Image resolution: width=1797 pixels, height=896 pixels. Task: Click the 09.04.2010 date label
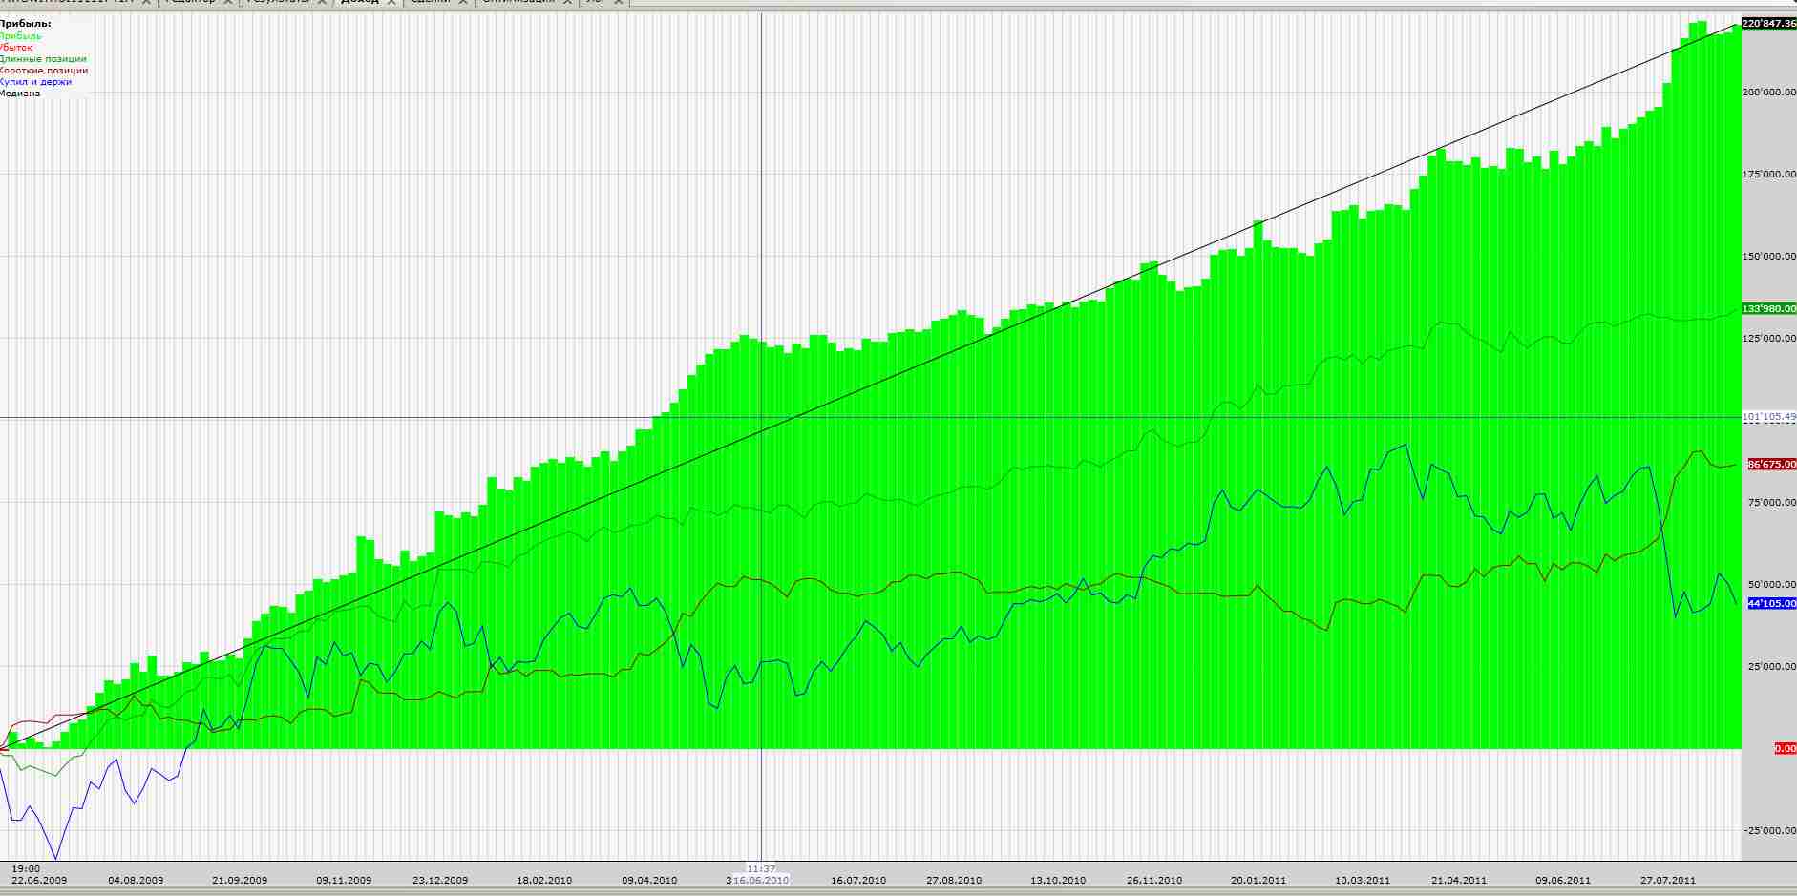point(649,881)
